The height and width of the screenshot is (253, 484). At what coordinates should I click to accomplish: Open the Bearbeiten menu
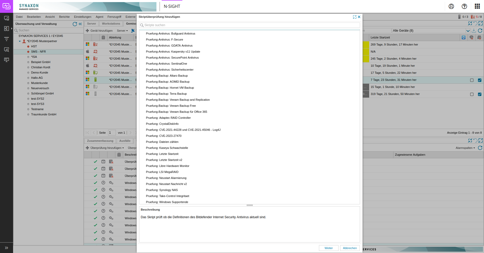tap(34, 17)
